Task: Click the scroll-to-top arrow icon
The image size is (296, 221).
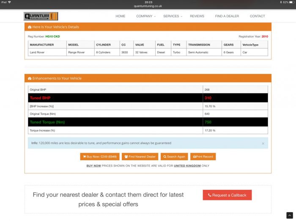Action: click(x=290, y=216)
